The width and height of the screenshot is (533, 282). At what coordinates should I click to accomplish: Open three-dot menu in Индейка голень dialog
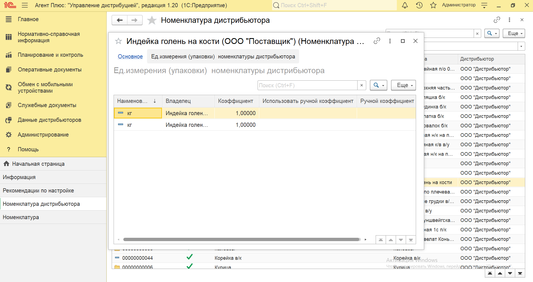[x=390, y=41]
